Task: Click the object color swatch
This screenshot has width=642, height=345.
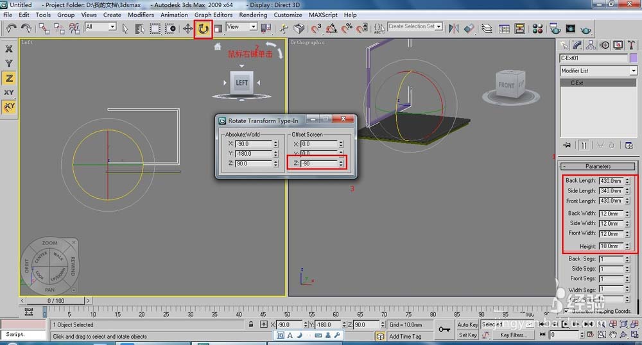Action: [634, 58]
